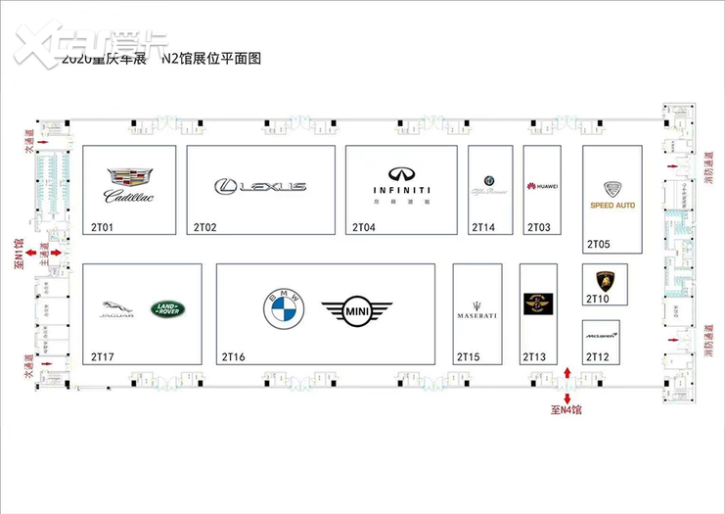Click the 次通道 label near booth 2T01
The width and height of the screenshot is (725, 514).
pyautogui.click(x=29, y=142)
